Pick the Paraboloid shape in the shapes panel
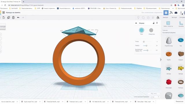Image resolution: width=185 pixels, height=104 pixels. (x=169, y=40)
